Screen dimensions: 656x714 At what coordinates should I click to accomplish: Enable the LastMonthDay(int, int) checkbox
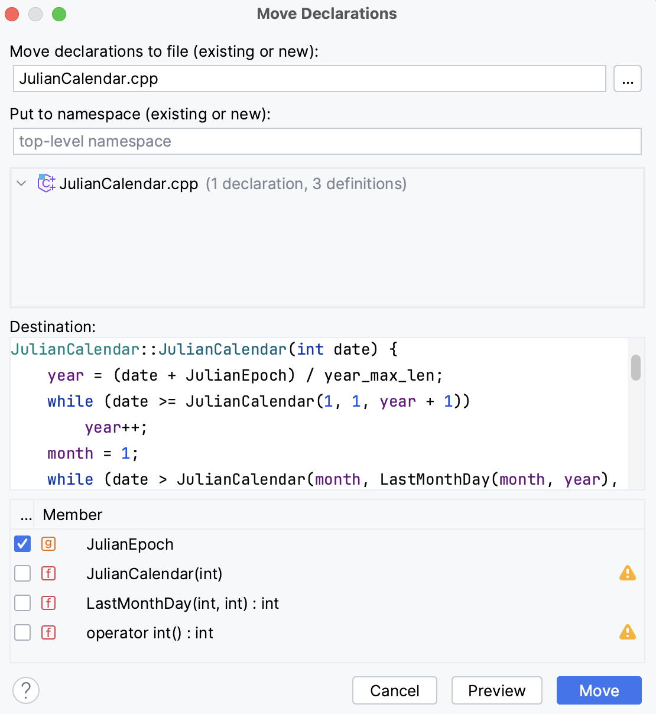click(x=22, y=603)
